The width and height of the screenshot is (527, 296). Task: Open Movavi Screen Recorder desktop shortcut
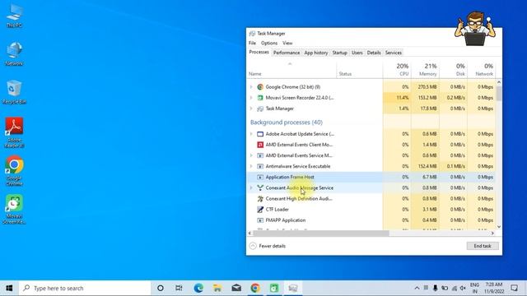pyautogui.click(x=14, y=209)
